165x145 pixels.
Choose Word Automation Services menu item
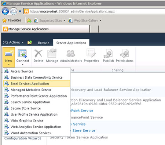[x=37, y=133]
